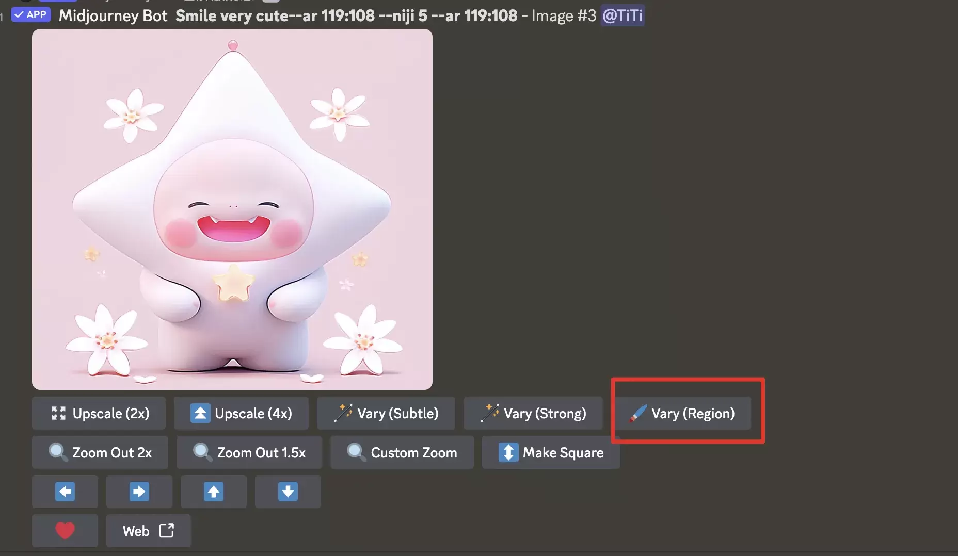The height and width of the screenshot is (556, 958).
Task: Click the verified APP badge
Action: [31, 14]
